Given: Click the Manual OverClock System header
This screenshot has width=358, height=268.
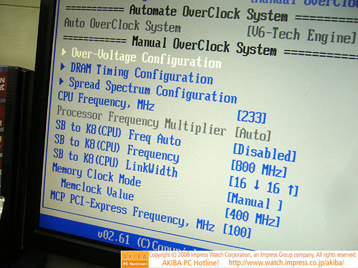Looking at the screenshot, I should click(204, 45).
